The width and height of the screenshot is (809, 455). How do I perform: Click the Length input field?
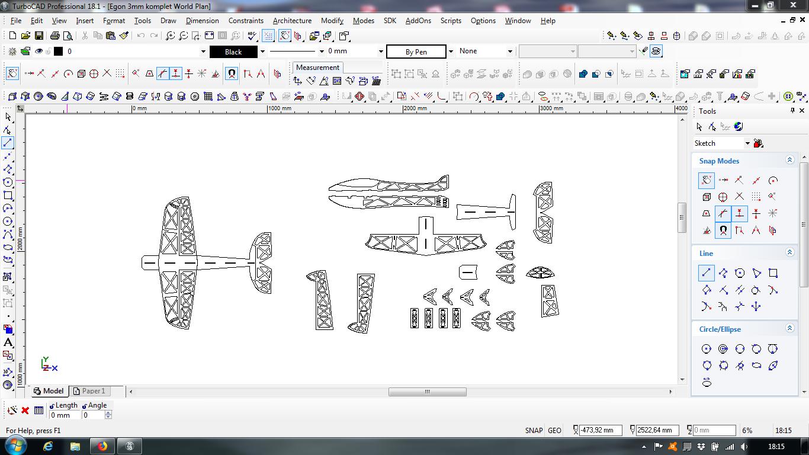pos(65,415)
